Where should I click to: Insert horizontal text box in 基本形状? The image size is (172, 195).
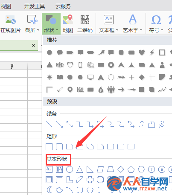point(49,169)
